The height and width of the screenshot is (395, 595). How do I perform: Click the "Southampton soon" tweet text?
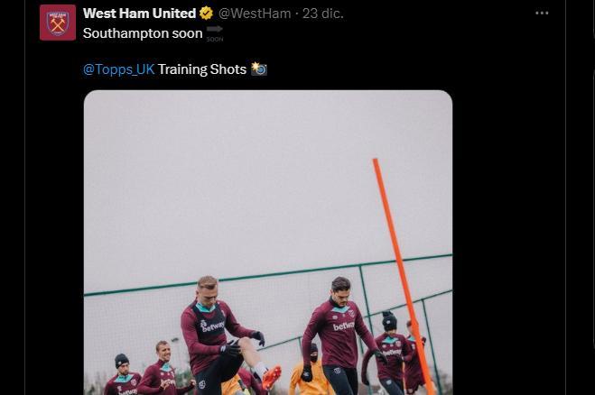coord(142,33)
